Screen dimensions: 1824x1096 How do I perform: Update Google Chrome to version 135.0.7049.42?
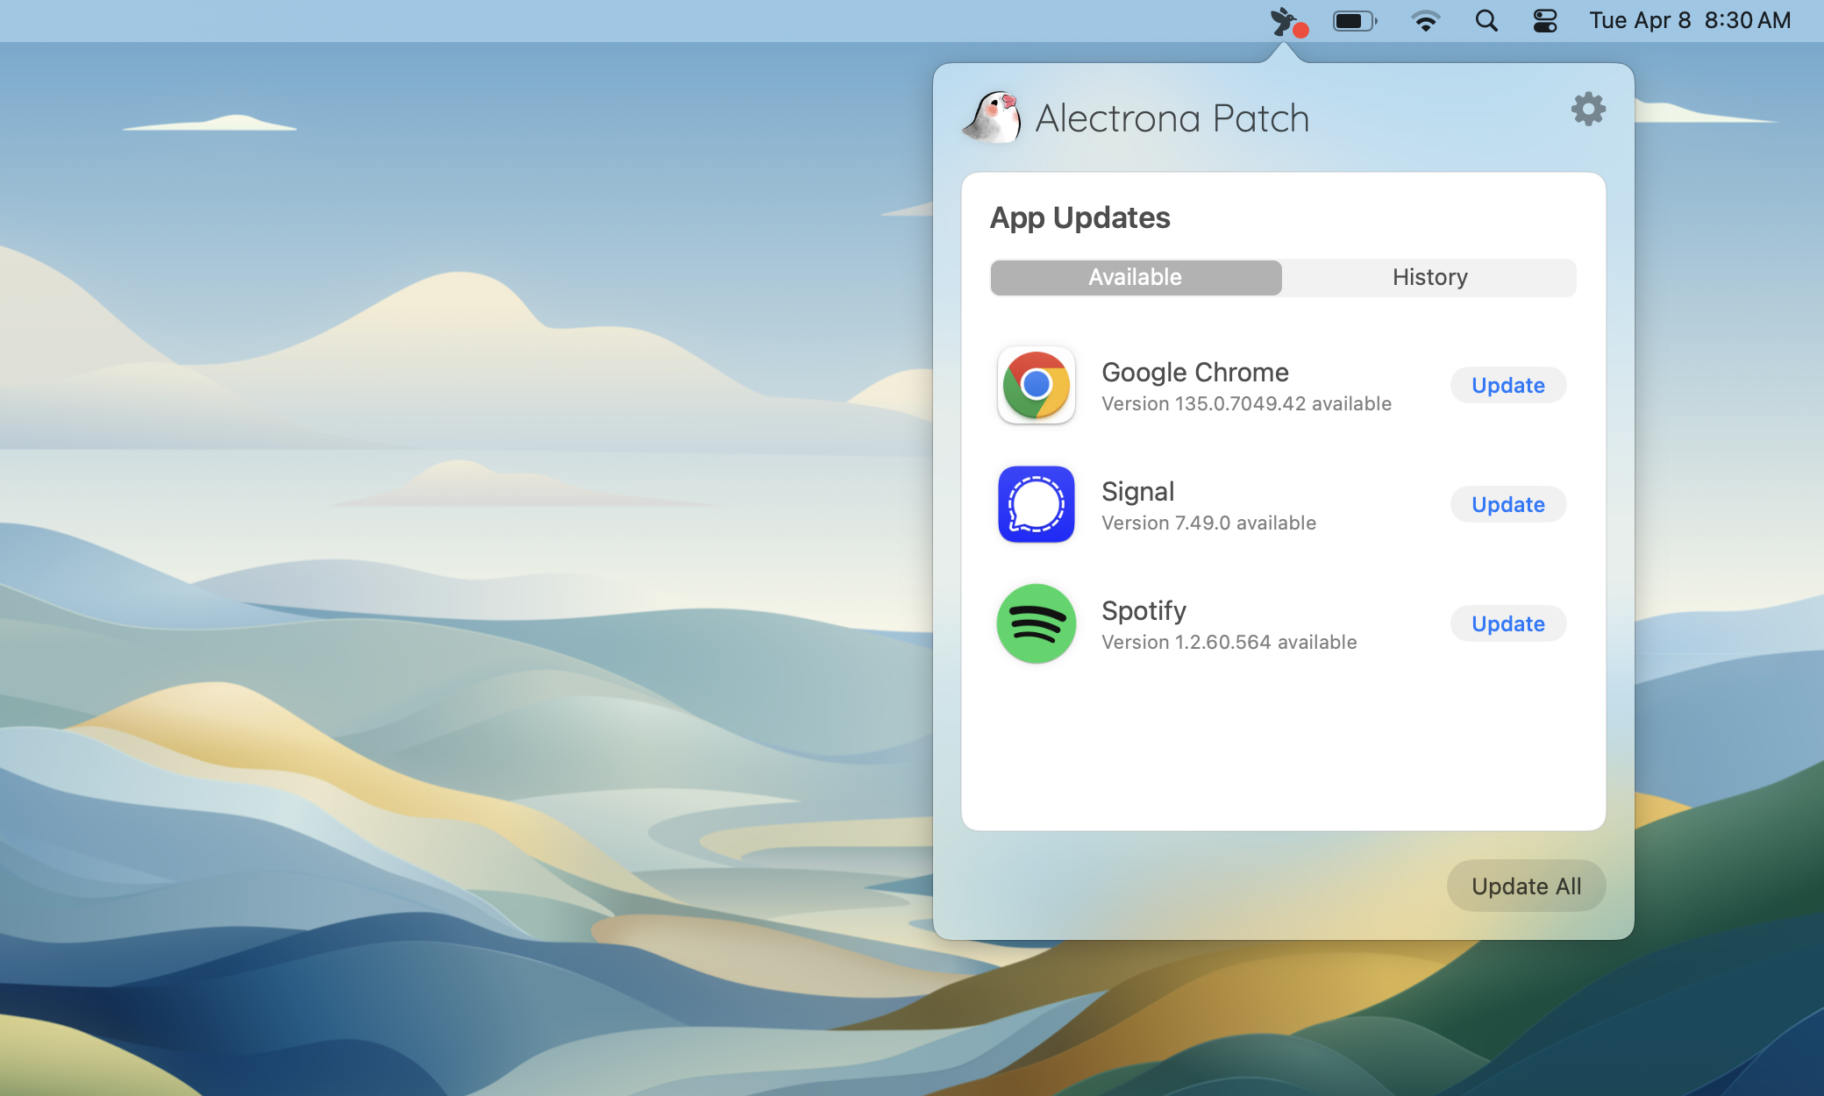point(1507,385)
